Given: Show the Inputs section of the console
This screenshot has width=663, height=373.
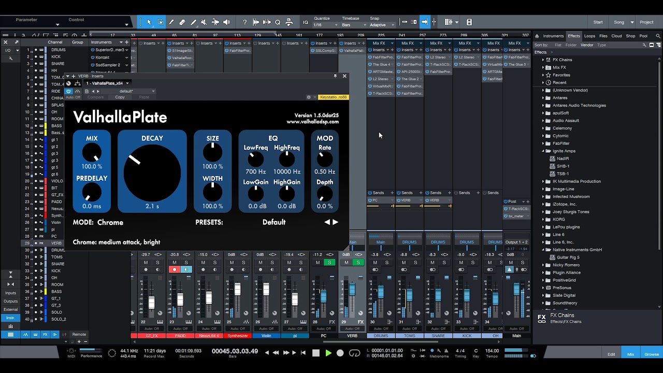Looking at the screenshot, I should click(x=10, y=293).
